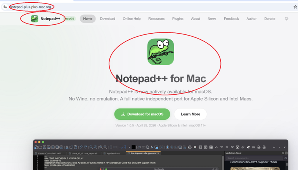This screenshot has height=170, width=298.
Task: Click the Find magnifier icon
Action: [91, 147]
